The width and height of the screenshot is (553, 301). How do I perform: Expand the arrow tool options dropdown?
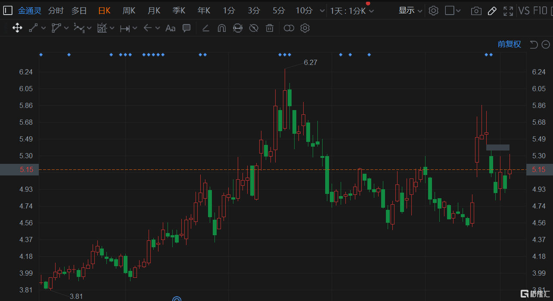click(x=158, y=28)
